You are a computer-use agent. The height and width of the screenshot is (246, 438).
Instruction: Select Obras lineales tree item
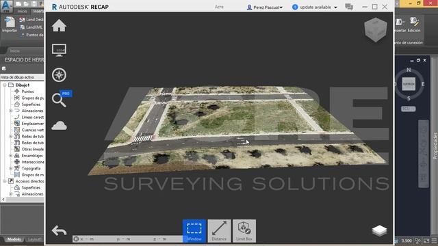(32, 149)
